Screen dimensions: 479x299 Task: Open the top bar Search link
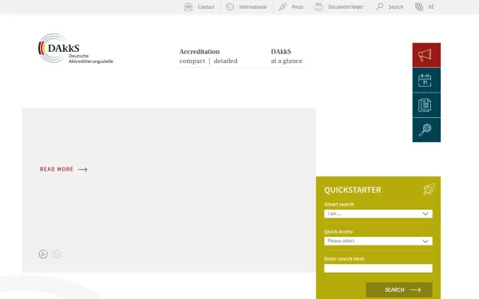pos(396,6)
